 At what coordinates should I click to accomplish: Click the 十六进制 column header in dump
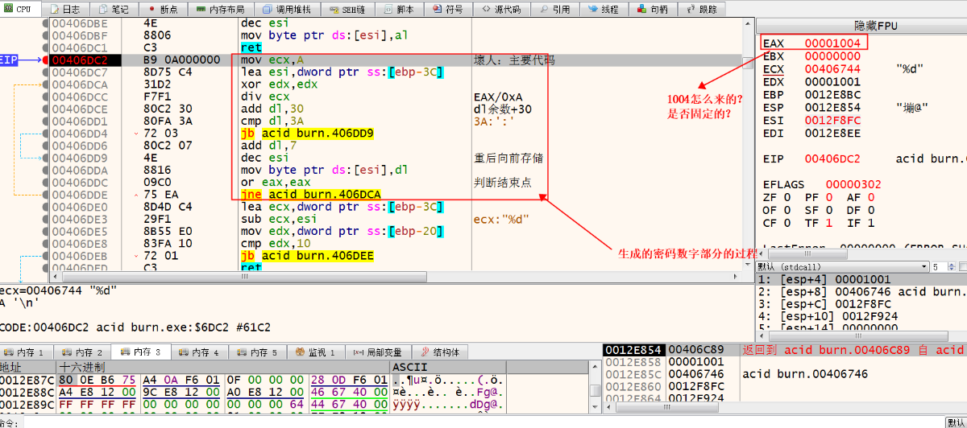coord(222,367)
